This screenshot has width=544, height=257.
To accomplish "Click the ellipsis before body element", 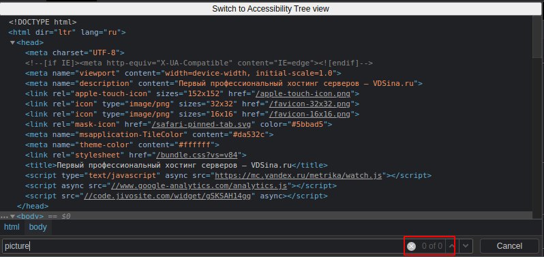I will (4, 217).
